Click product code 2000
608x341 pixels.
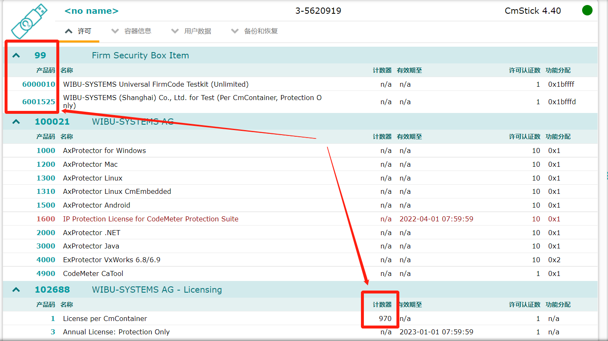pyautogui.click(x=46, y=233)
